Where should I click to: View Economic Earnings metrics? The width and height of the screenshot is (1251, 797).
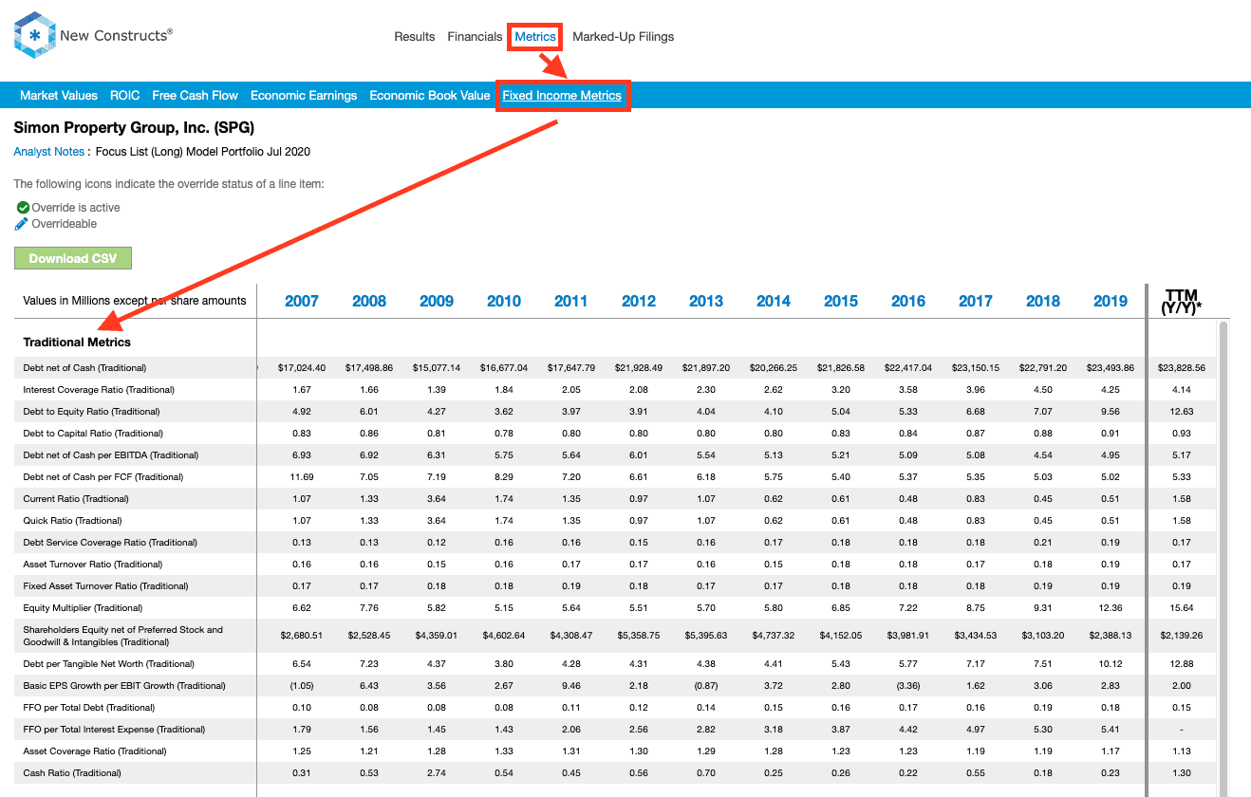point(304,95)
